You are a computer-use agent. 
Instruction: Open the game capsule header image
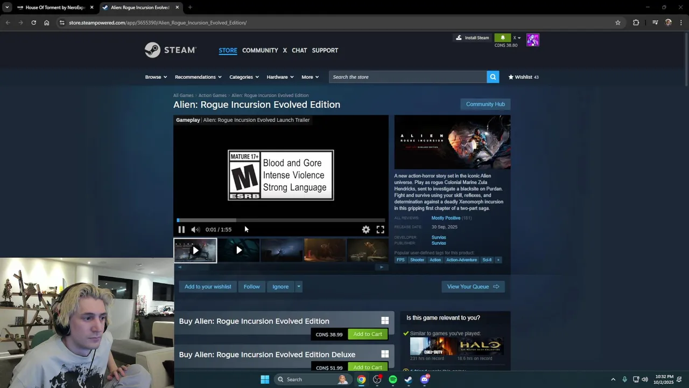point(452,142)
